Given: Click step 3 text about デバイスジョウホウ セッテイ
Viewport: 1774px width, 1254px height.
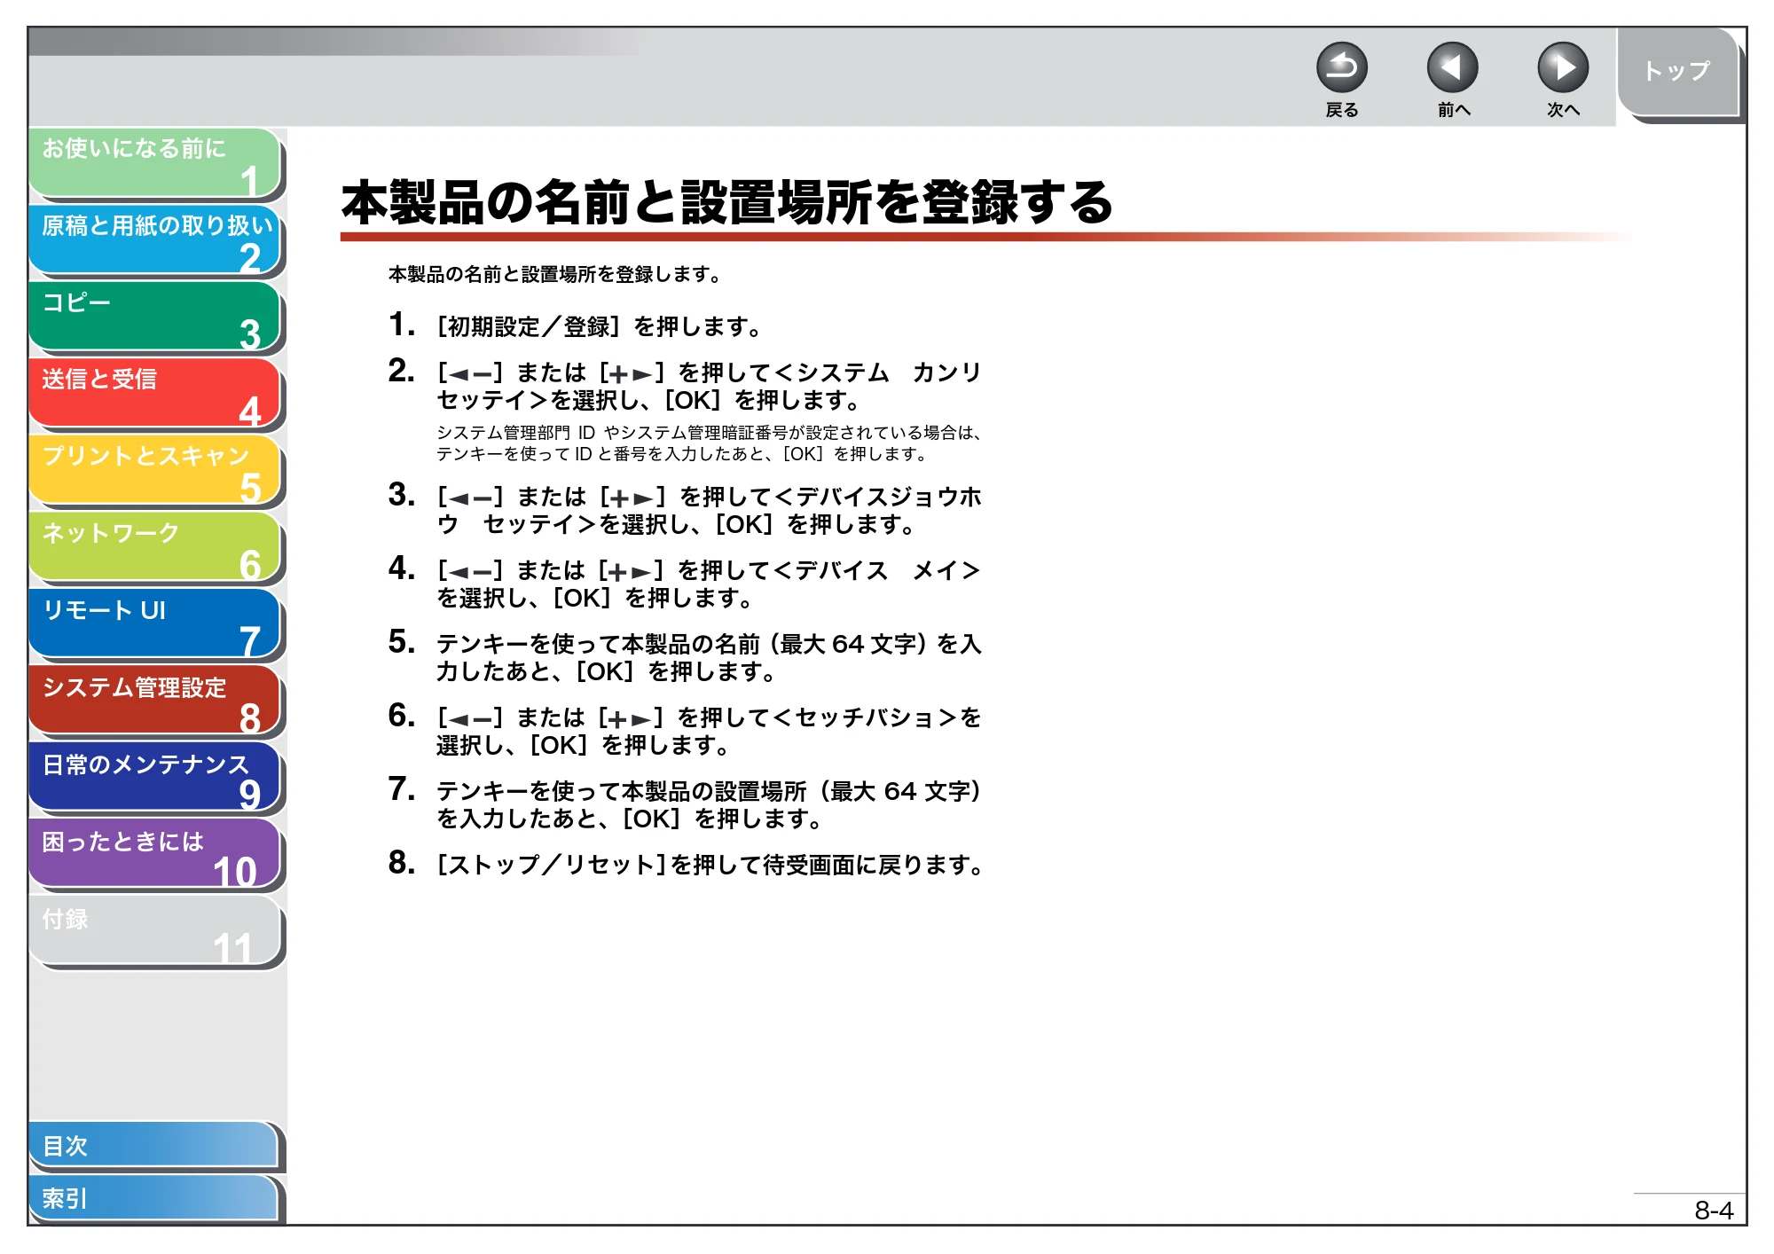Looking at the screenshot, I should 709,510.
